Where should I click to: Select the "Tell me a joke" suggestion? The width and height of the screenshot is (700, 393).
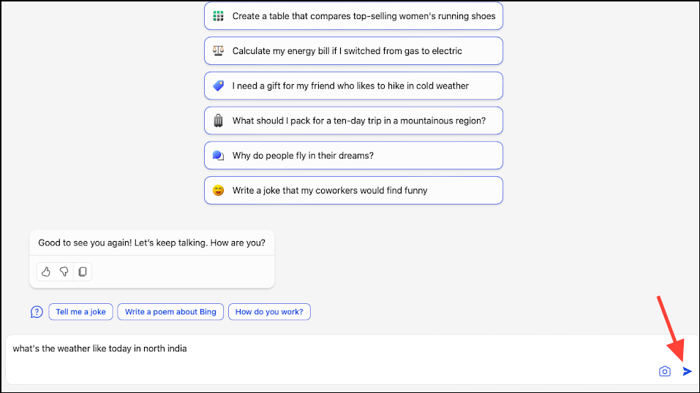(x=80, y=312)
